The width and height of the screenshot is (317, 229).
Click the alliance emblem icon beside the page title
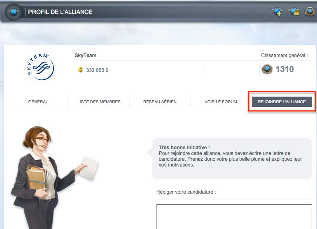pyautogui.click(x=14, y=12)
